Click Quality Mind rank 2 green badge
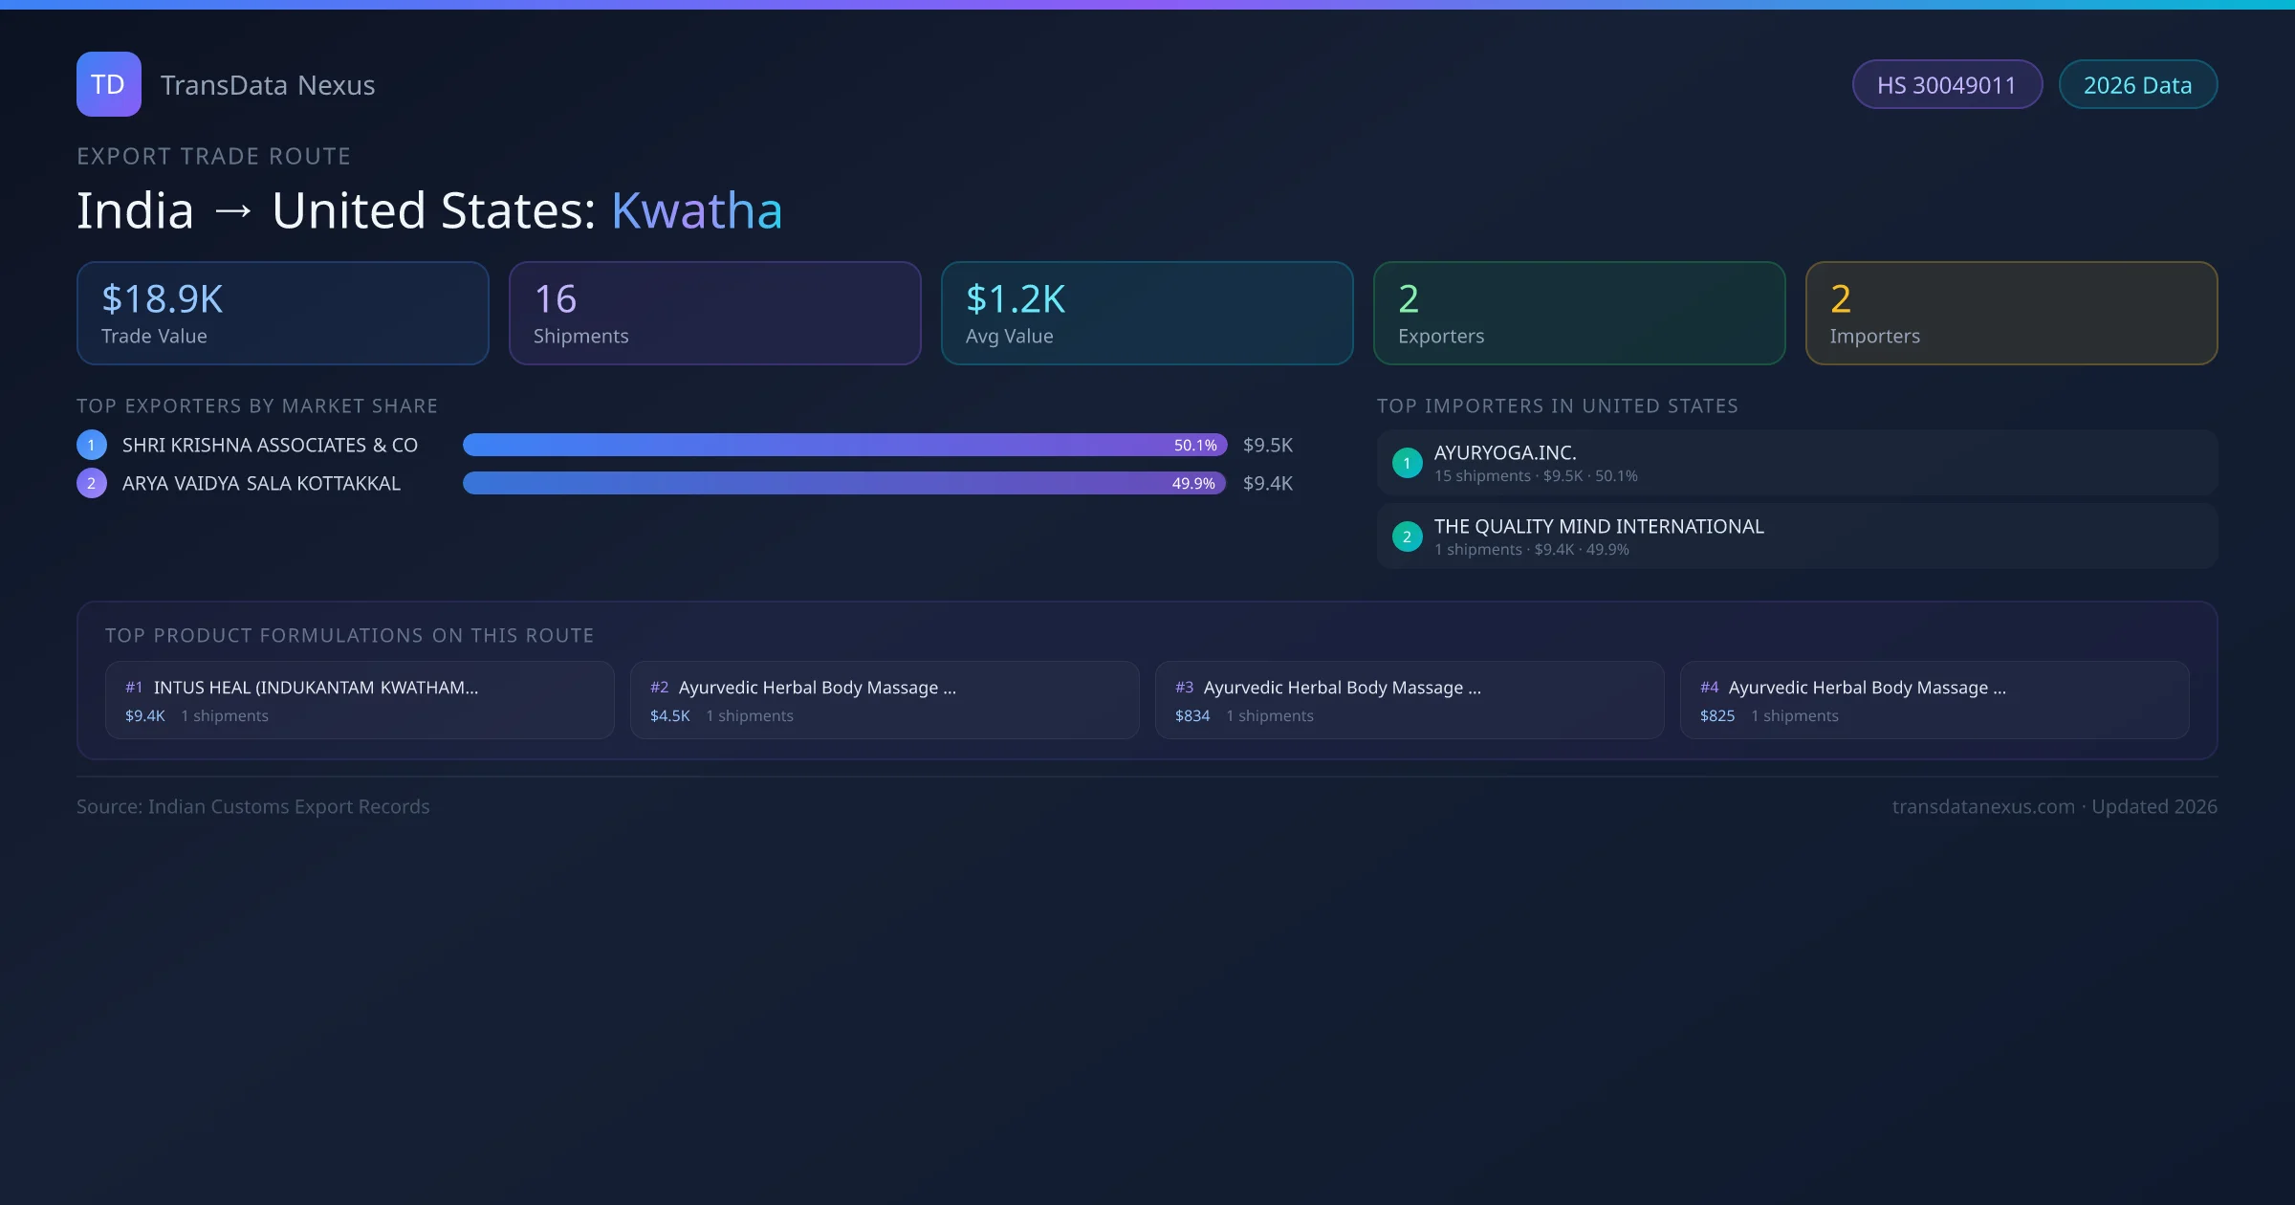 pos(1407,537)
